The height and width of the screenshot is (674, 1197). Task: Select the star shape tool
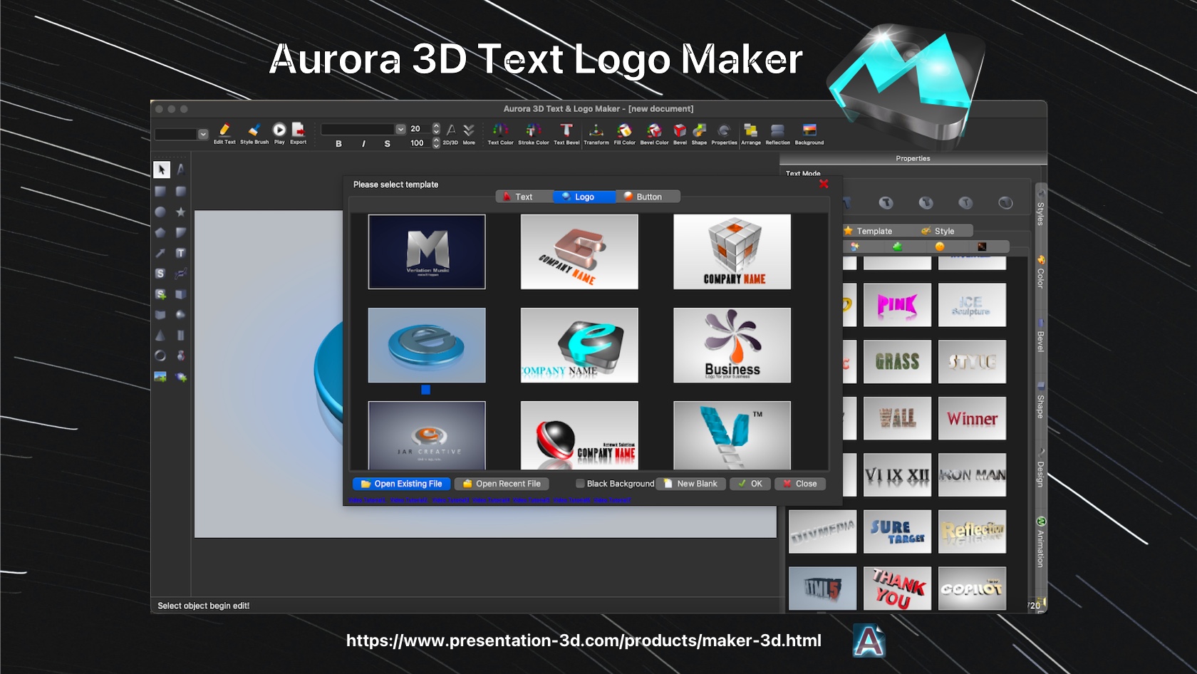[181, 212]
